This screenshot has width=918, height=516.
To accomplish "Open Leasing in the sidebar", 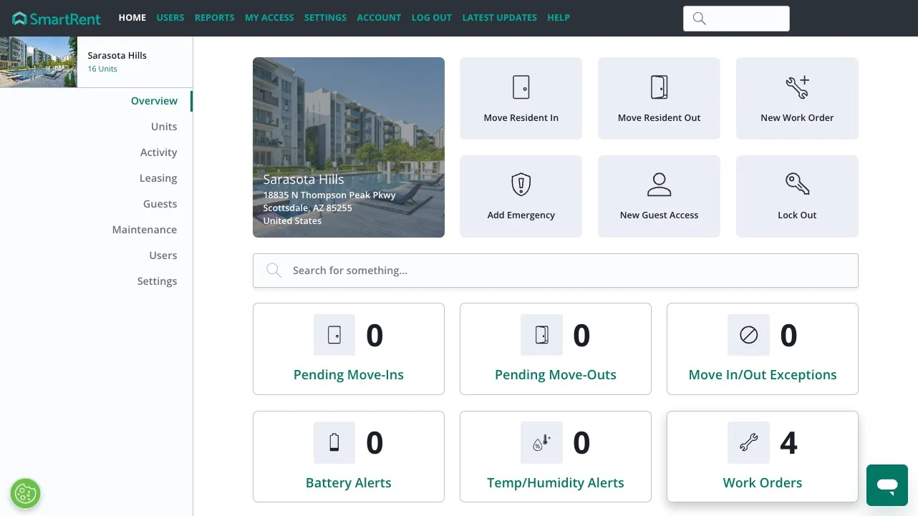I will pos(158,178).
